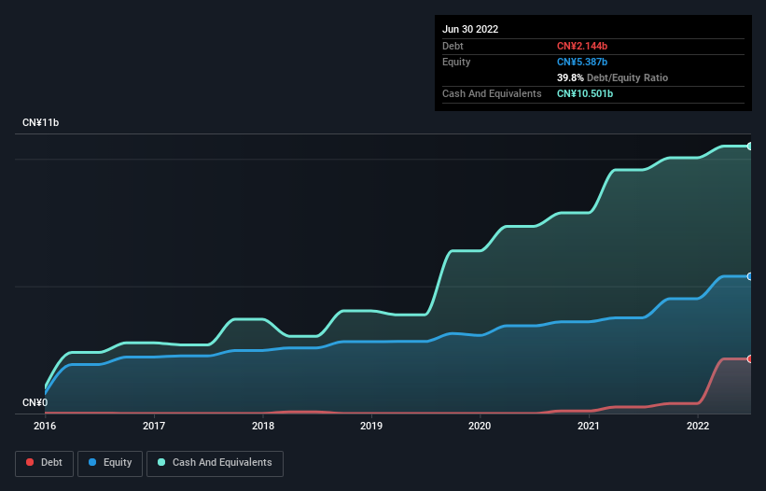Click the 39.8% Debt/Equity Ratio text
The image size is (766, 491).
pyautogui.click(x=612, y=77)
